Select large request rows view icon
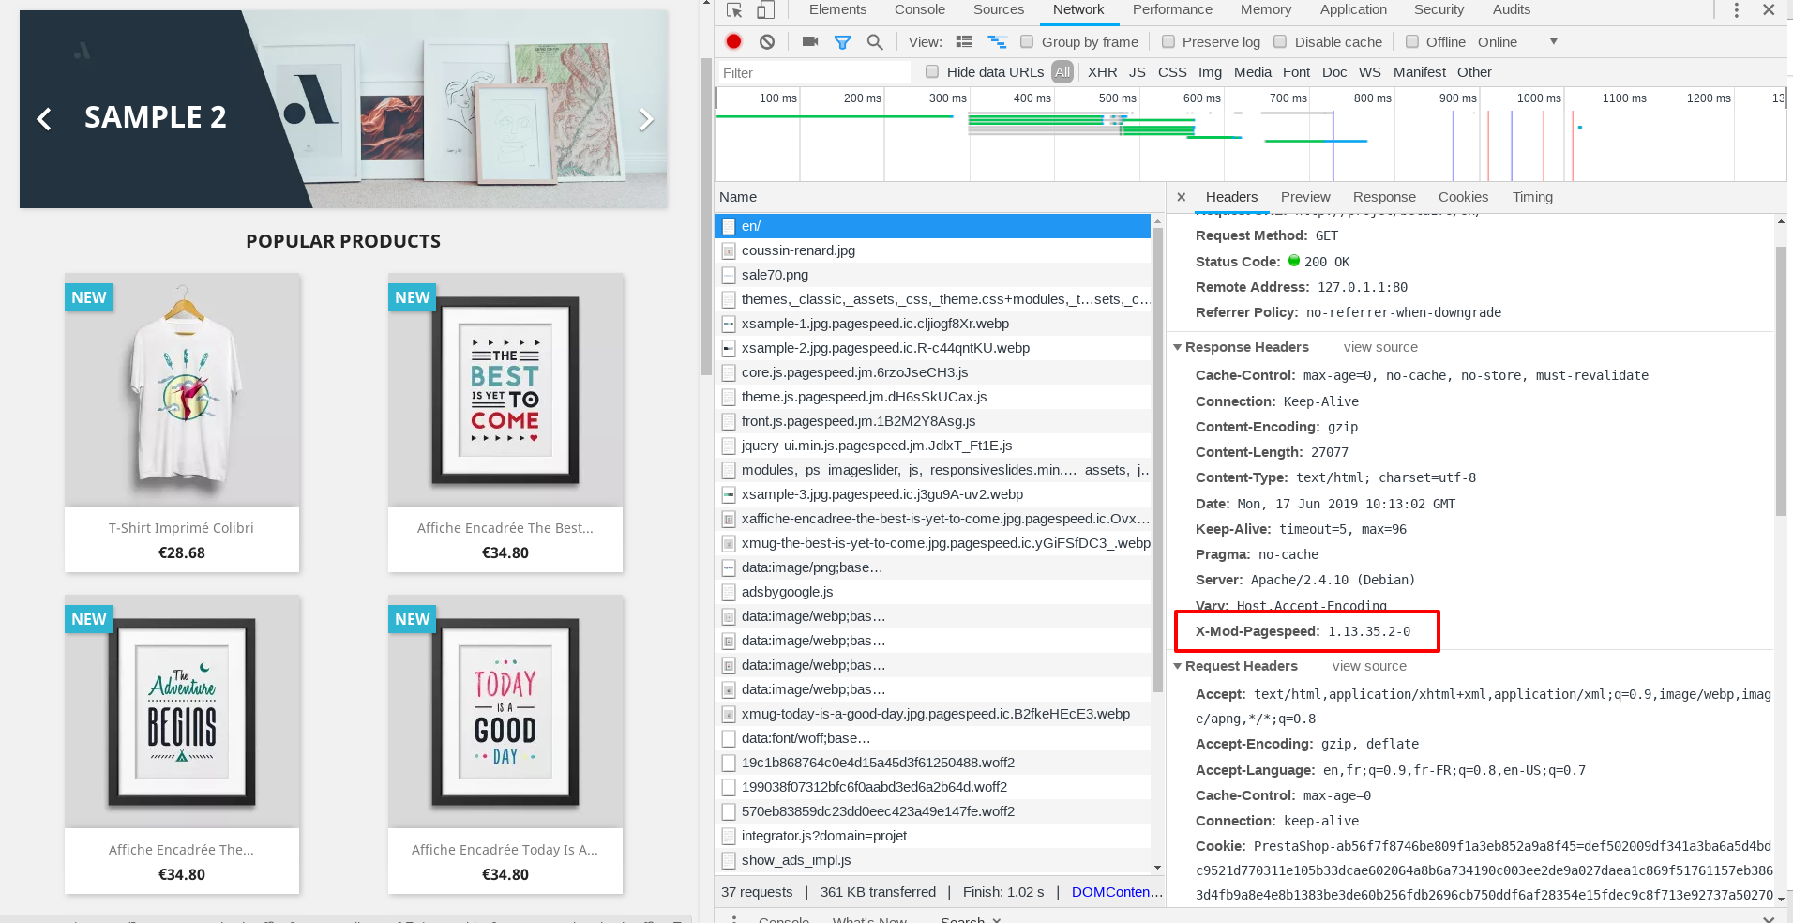The width and height of the screenshot is (1793, 923). [x=964, y=41]
